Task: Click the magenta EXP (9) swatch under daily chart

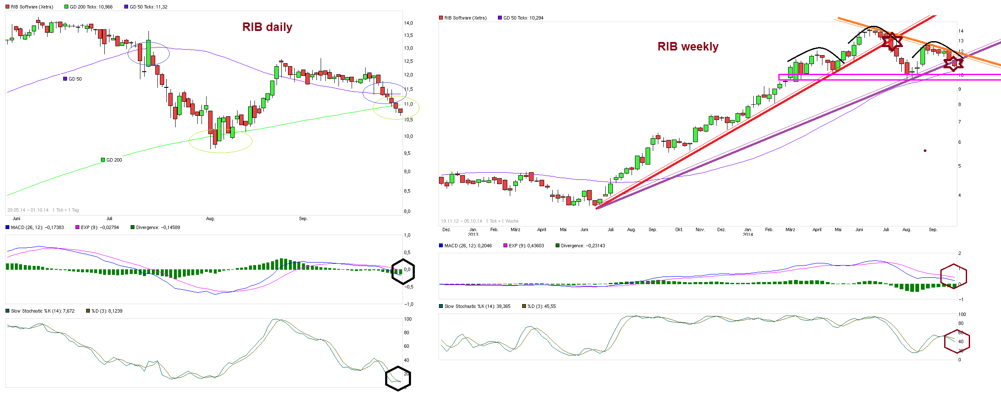Action: 77,227
